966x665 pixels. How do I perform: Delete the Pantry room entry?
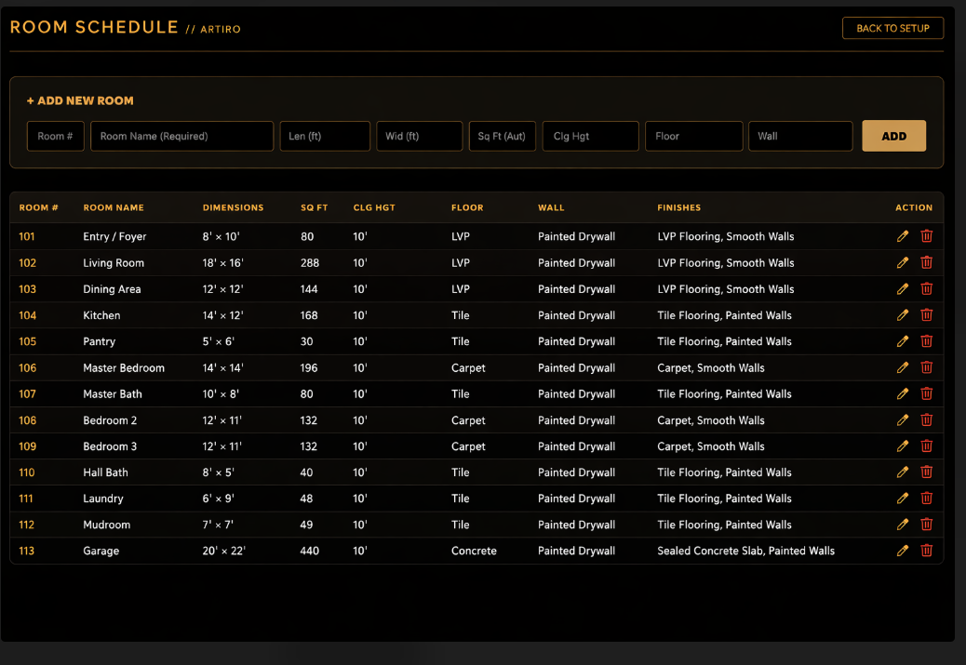point(926,341)
